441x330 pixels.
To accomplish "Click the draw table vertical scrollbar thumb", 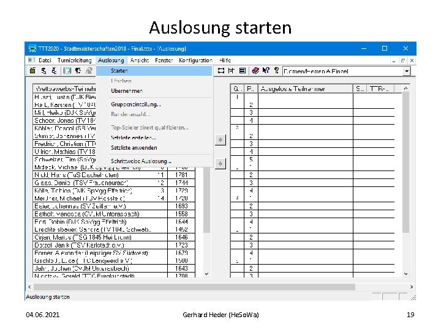I will [x=405, y=163].
